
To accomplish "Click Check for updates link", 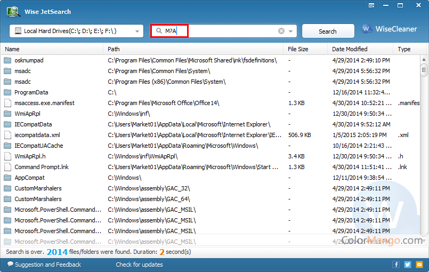I will pyautogui.click(x=139, y=265).
